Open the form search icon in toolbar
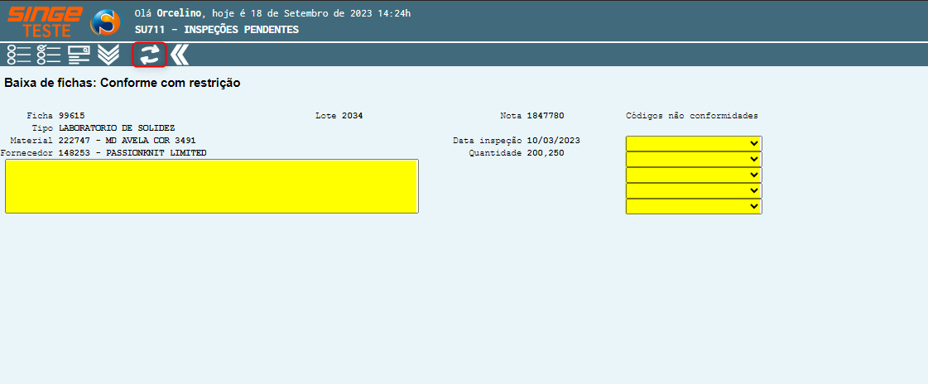Screen dimensions: 928x384 (x=79, y=55)
